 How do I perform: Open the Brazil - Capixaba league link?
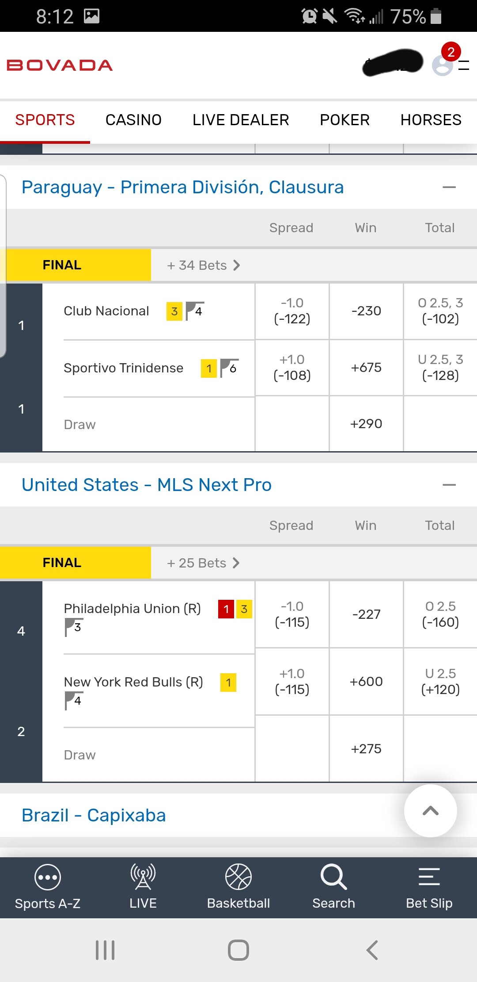point(94,815)
